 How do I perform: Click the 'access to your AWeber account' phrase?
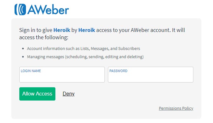(133, 30)
